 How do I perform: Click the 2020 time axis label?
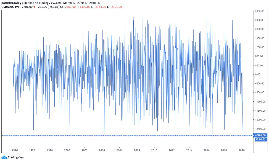point(242,150)
